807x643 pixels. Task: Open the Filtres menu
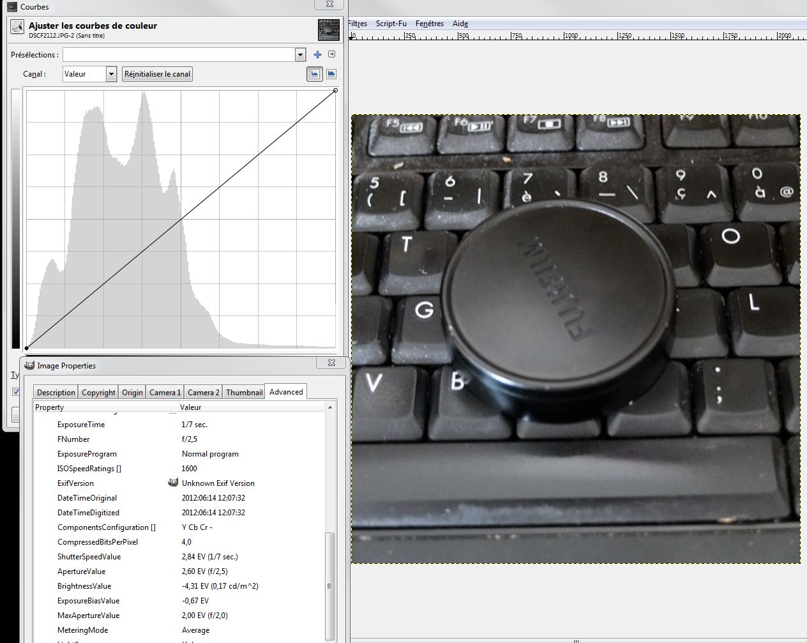358,24
